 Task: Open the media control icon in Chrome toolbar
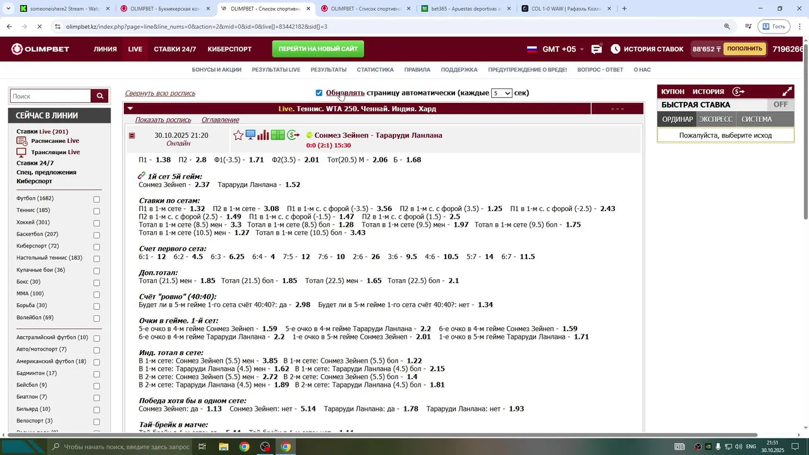(x=748, y=27)
